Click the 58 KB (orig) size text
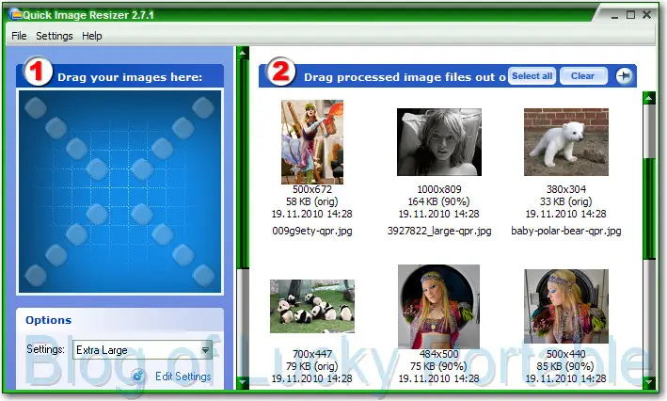 point(312,201)
